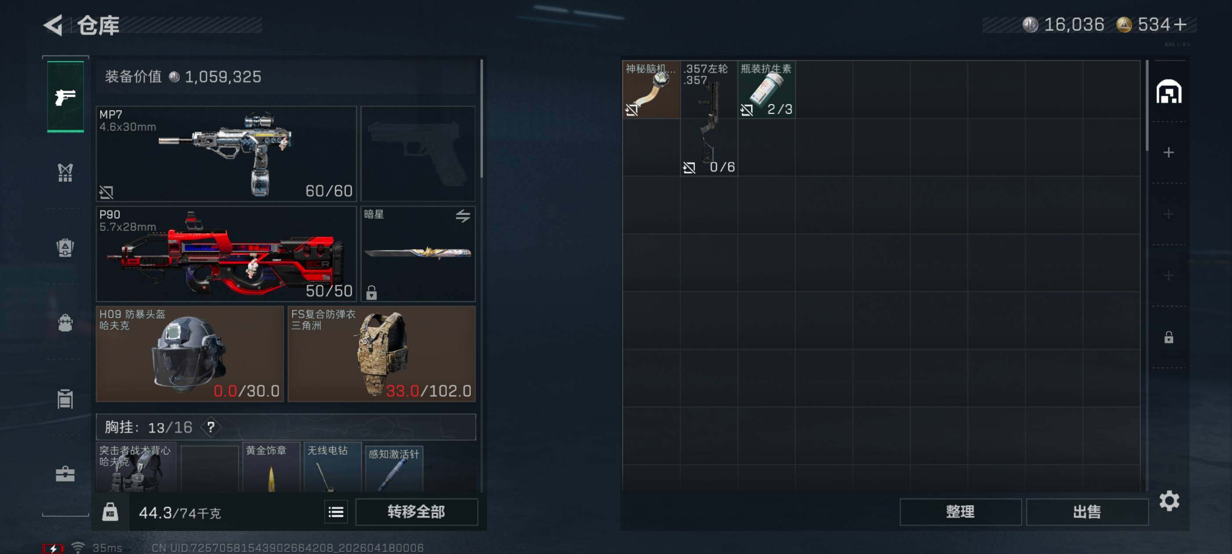This screenshot has height=554, width=1232.
Task: Open the list view icon beside 转移全部
Action: pyautogui.click(x=336, y=512)
